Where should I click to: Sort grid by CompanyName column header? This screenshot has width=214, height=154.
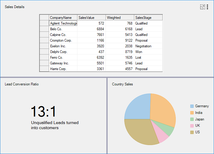click(x=63, y=18)
